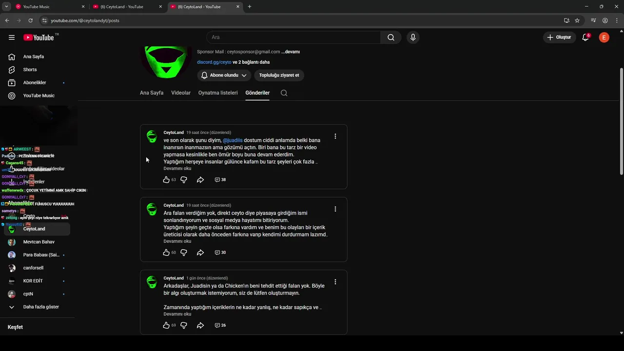Open the @juadiis mention link
Viewport: 624px width, 351px height.
click(x=233, y=140)
